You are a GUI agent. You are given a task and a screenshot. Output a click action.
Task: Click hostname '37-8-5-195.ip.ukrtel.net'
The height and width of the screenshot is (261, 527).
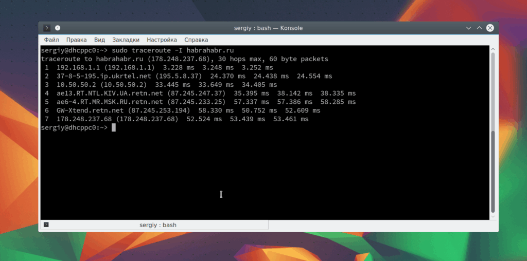pos(104,77)
